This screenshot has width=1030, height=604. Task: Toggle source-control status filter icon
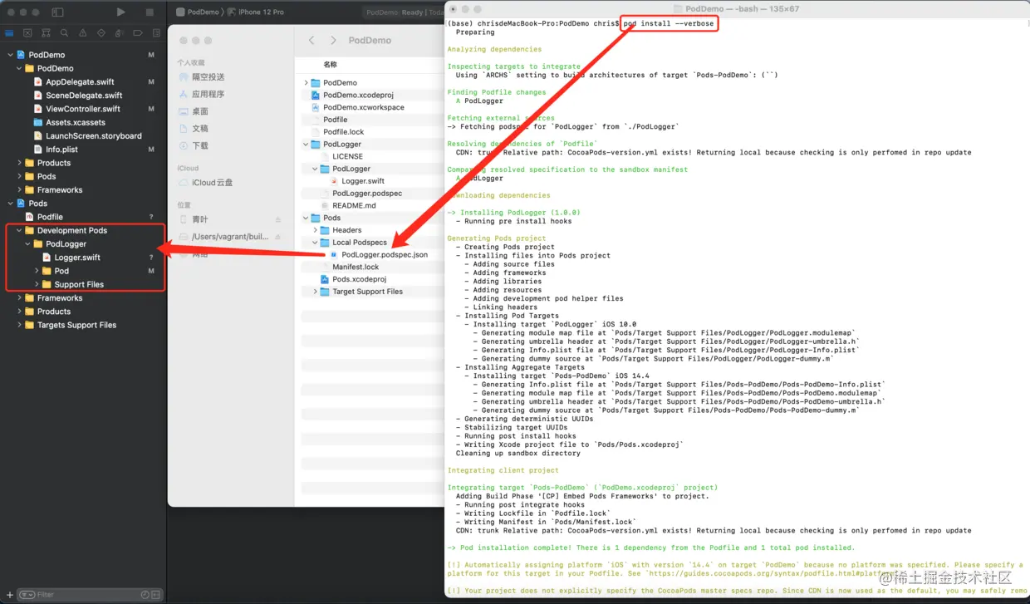pyautogui.click(x=156, y=595)
